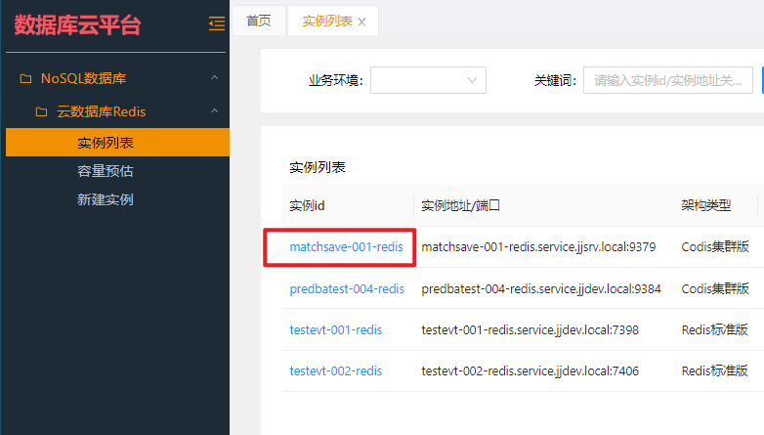This screenshot has width=764, height=435.
Task: Click the blue search button beside the keyword field
Action: click(x=760, y=80)
